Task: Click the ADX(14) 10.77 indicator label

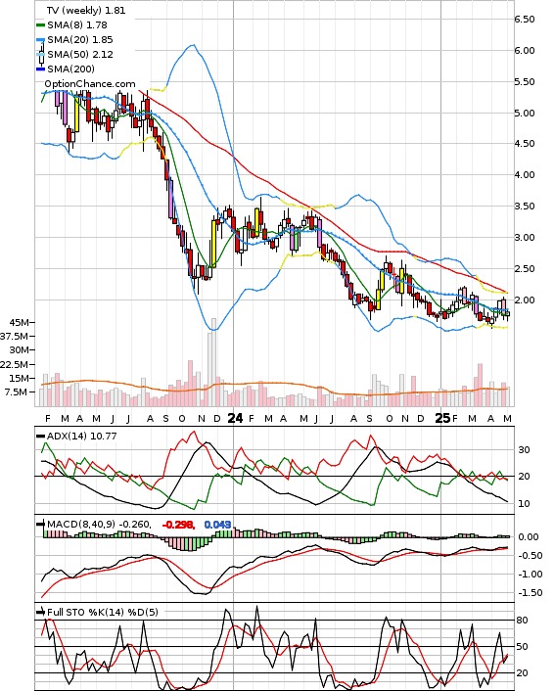Action: pyautogui.click(x=82, y=436)
